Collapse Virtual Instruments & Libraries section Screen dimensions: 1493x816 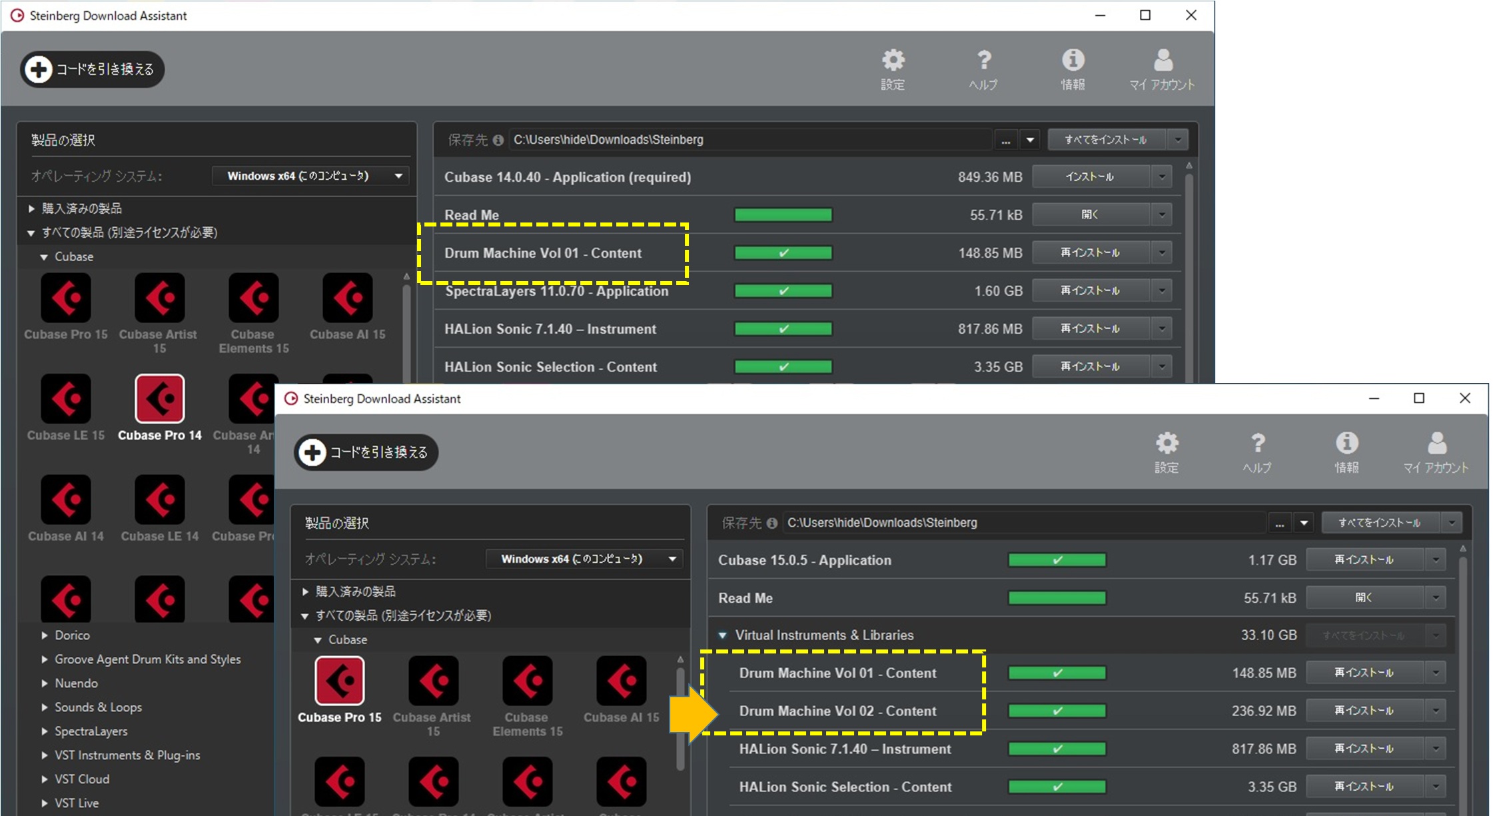click(x=723, y=635)
